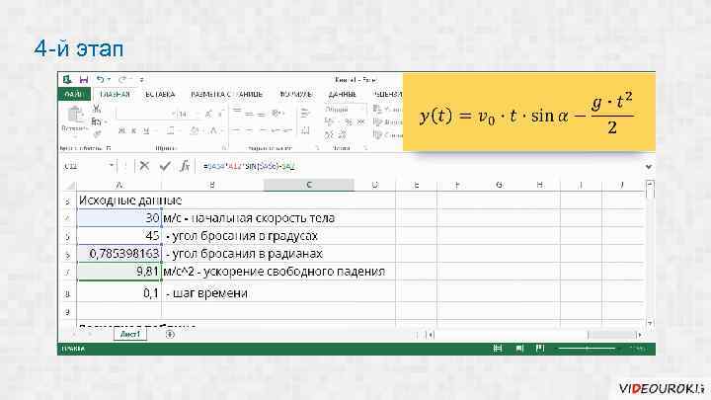The height and width of the screenshot is (400, 711).
Task: Click the percent style icon
Action: (x=349, y=121)
